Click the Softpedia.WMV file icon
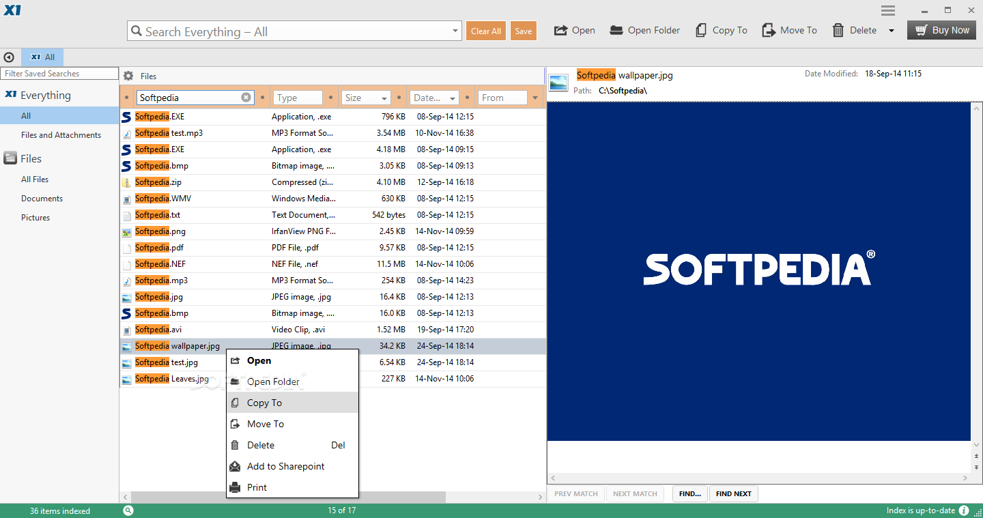983x518 pixels. pyautogui.click(x=126, y=199)
